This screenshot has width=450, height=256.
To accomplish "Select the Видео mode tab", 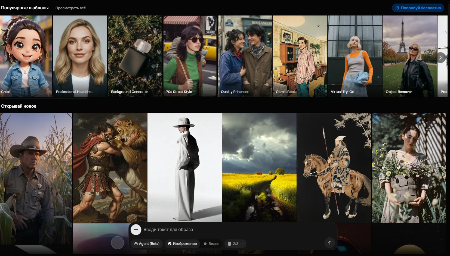I will pos(212,244).
